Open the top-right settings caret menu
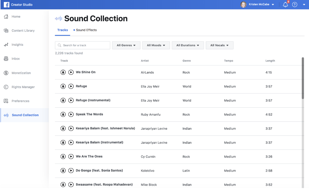This screenshot has height=189, width=309. pos(304,4)
